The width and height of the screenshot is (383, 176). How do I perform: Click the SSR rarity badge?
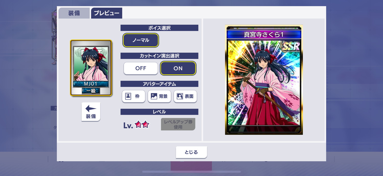290,46
